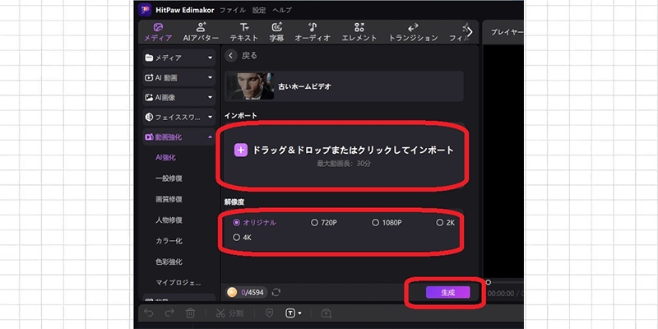Image resolution: width=658 pixels, height=329 pixels.
Task: Select the オリジナル resolution option
Action: pos(255,223)
